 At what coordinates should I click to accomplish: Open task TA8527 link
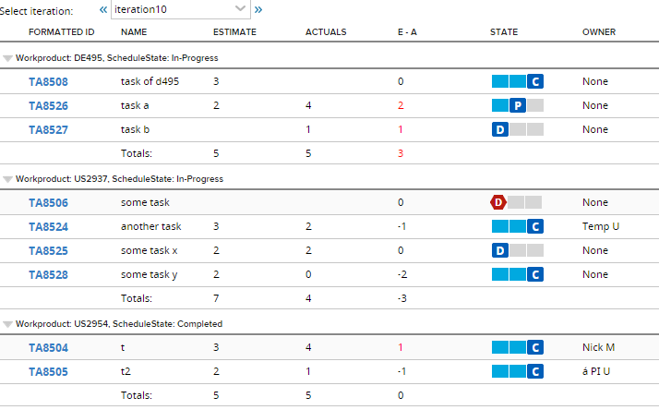click(48, 129)
